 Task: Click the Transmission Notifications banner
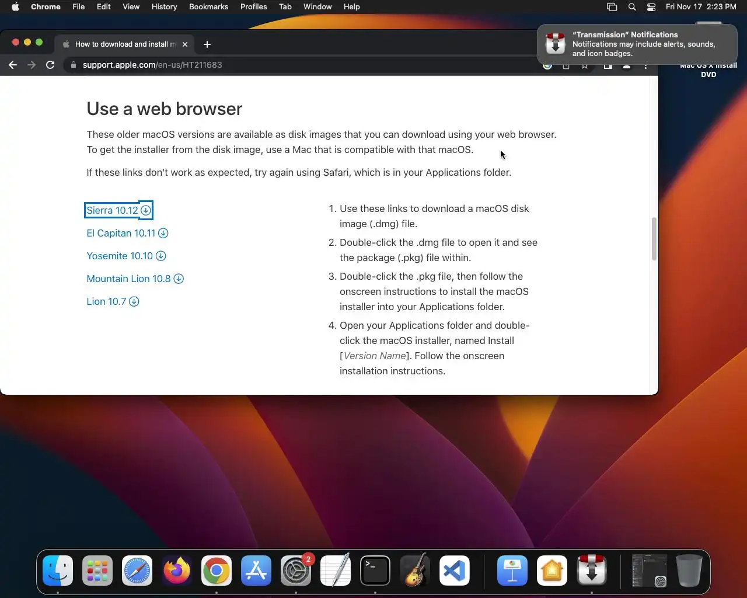pyautogui.click(x=637, y=44)
